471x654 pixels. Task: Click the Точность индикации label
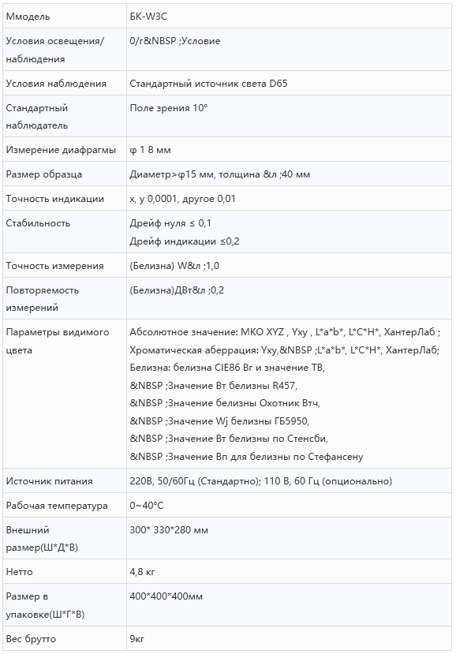55,199
